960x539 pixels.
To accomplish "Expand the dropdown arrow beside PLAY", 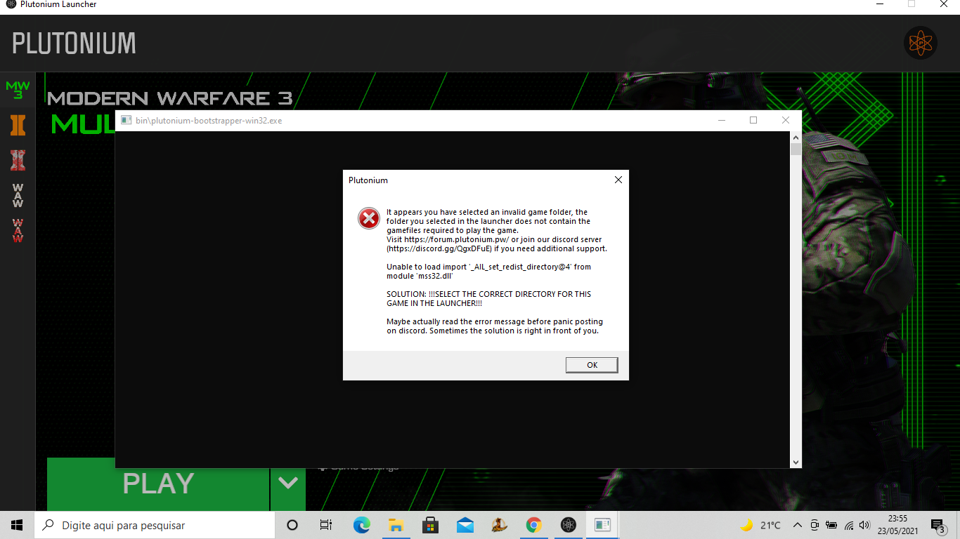I will (x=288, y=484).
